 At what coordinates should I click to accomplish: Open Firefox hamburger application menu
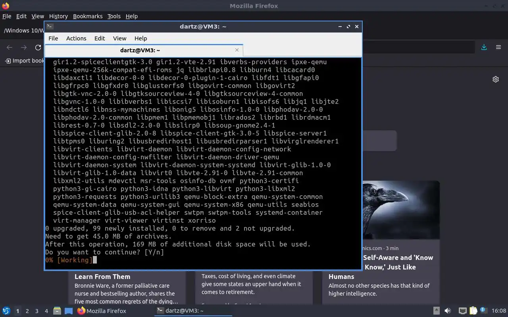[x=498, y=47]
